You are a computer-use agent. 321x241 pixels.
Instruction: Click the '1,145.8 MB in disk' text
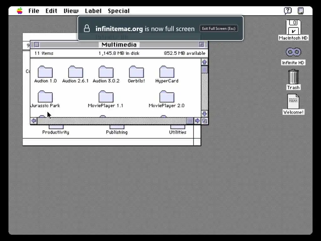click(x=119, y=53)
